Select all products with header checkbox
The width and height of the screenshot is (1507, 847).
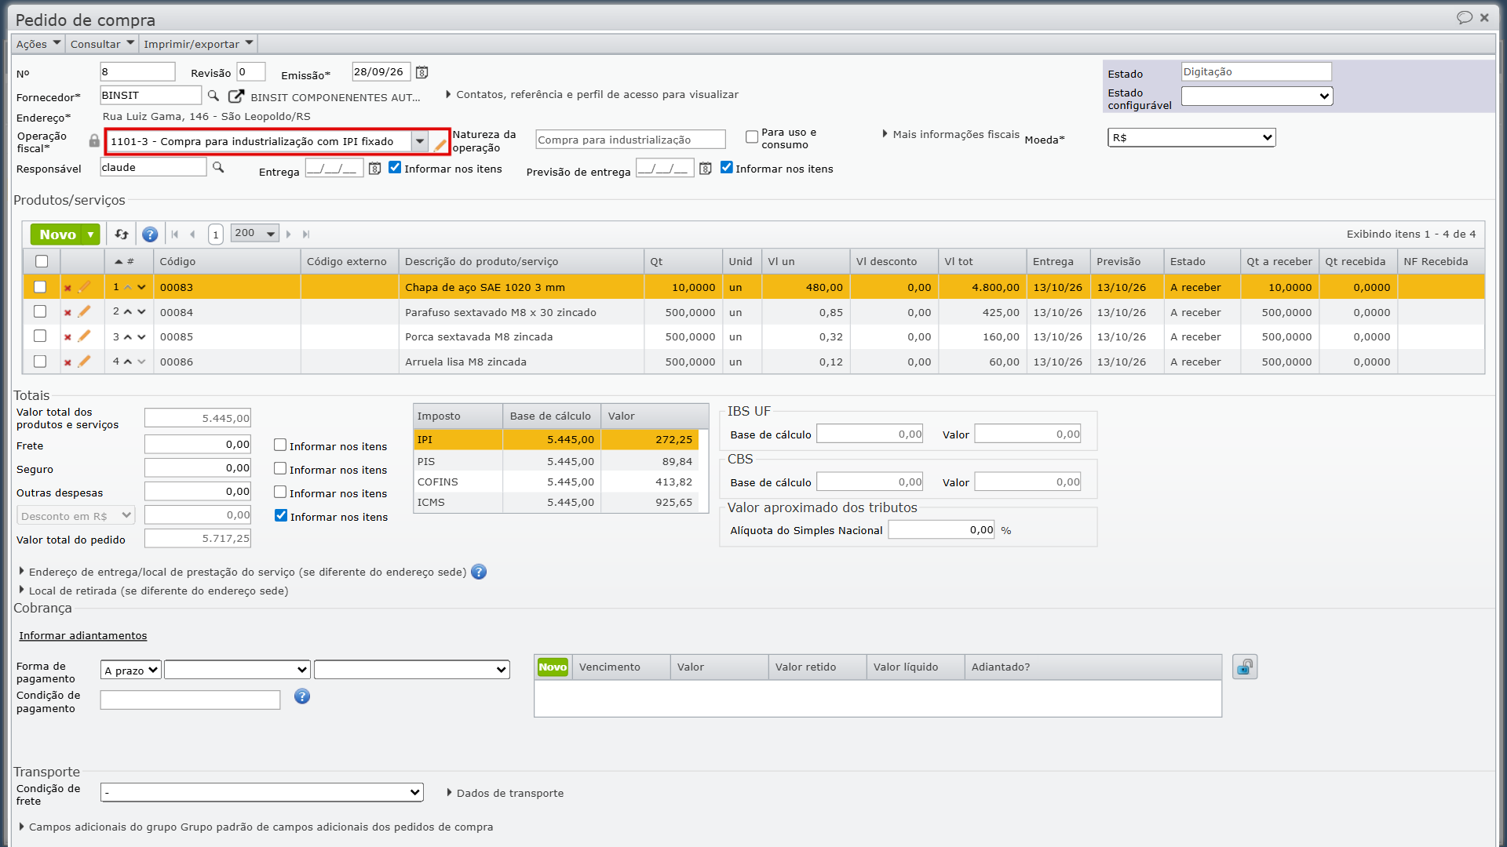click(x=42, y=261)
